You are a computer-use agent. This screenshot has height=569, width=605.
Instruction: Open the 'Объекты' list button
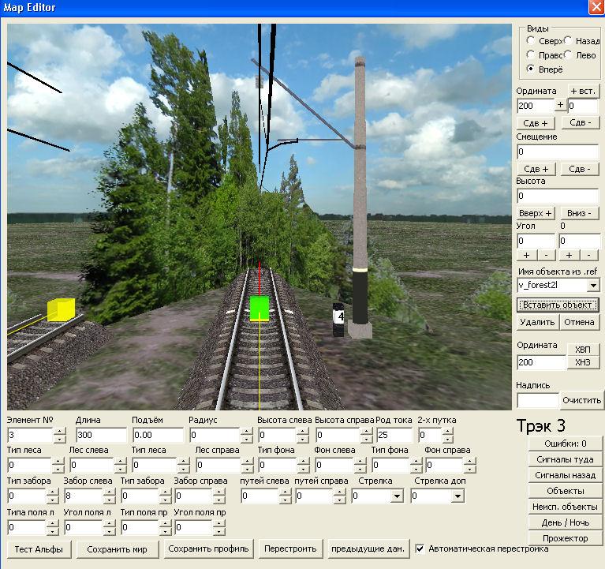(x=565, y=491)
